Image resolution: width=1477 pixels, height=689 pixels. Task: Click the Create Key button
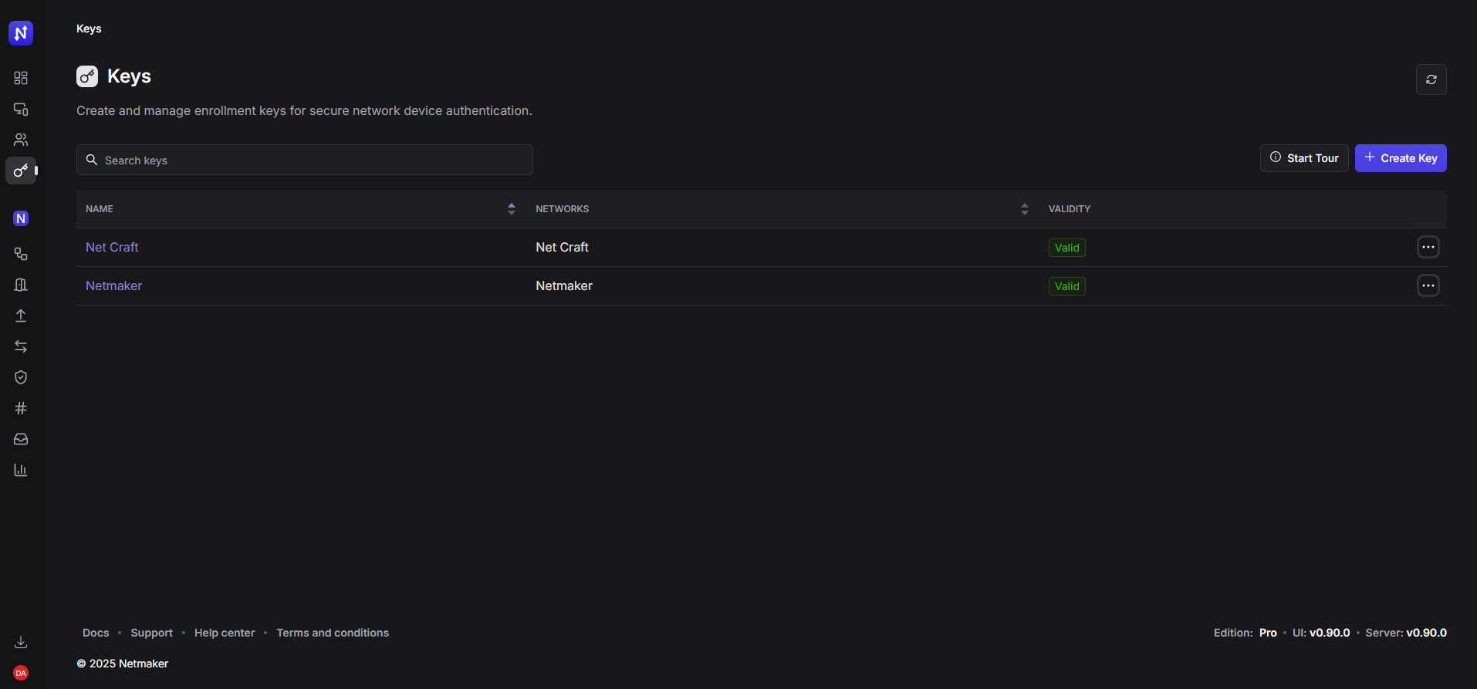point(1400,158)
